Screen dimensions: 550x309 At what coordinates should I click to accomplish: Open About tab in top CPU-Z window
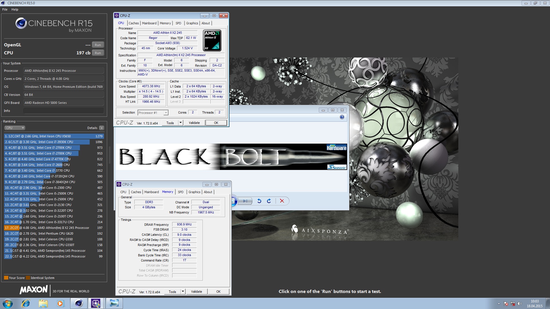click(x=206, y=23)
